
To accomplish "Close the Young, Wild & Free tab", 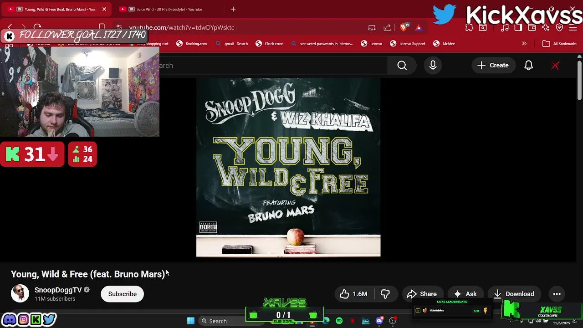I will [104, 9].
